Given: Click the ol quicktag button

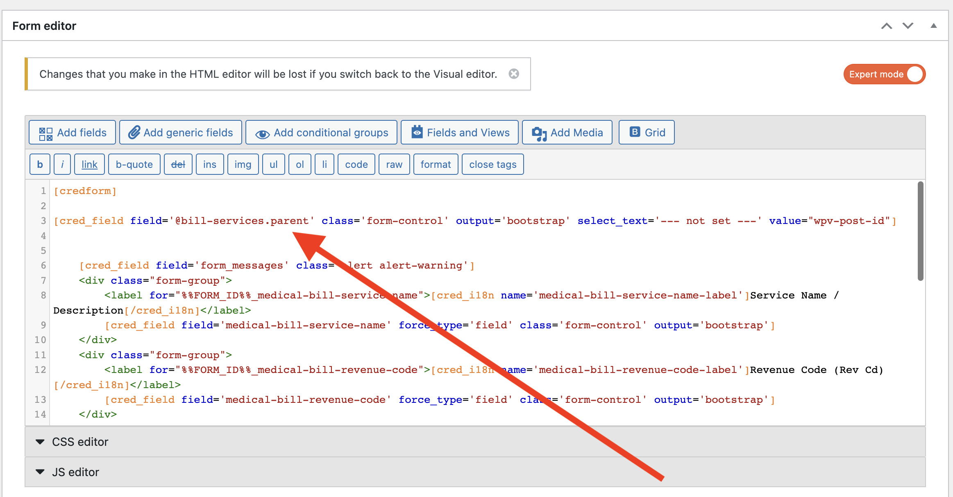Looking at the screenshot, I should pyautogui.click(x=300, y=164).
